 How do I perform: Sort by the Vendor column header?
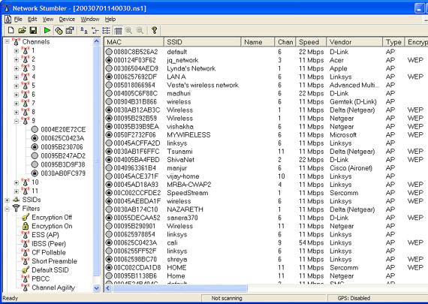pyautogui.click(x=355, y=42)
